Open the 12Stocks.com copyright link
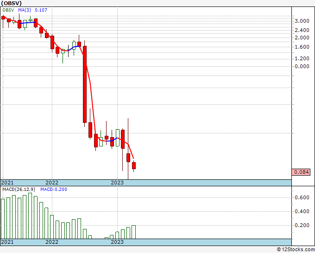 coord(296,250)
